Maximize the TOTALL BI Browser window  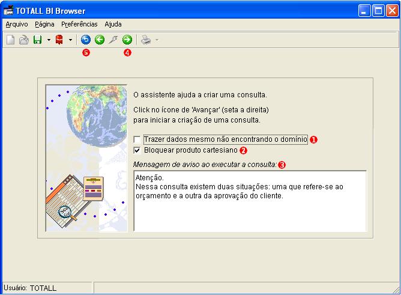coord(379,11)
